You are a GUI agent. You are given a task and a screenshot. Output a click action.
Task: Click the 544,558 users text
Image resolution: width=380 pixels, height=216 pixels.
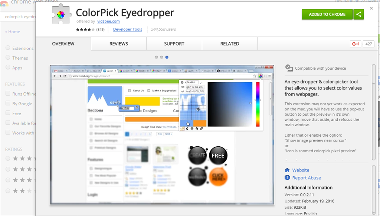tap(163, 29)
